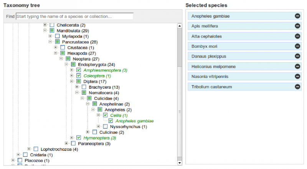Select the Anopheles gambiae tree label

click(135, 121)
